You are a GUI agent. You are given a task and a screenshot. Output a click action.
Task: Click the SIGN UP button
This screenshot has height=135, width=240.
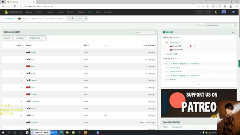[208, 12]
